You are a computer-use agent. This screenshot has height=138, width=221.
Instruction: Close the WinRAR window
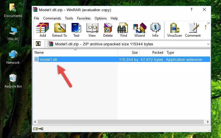204,9
